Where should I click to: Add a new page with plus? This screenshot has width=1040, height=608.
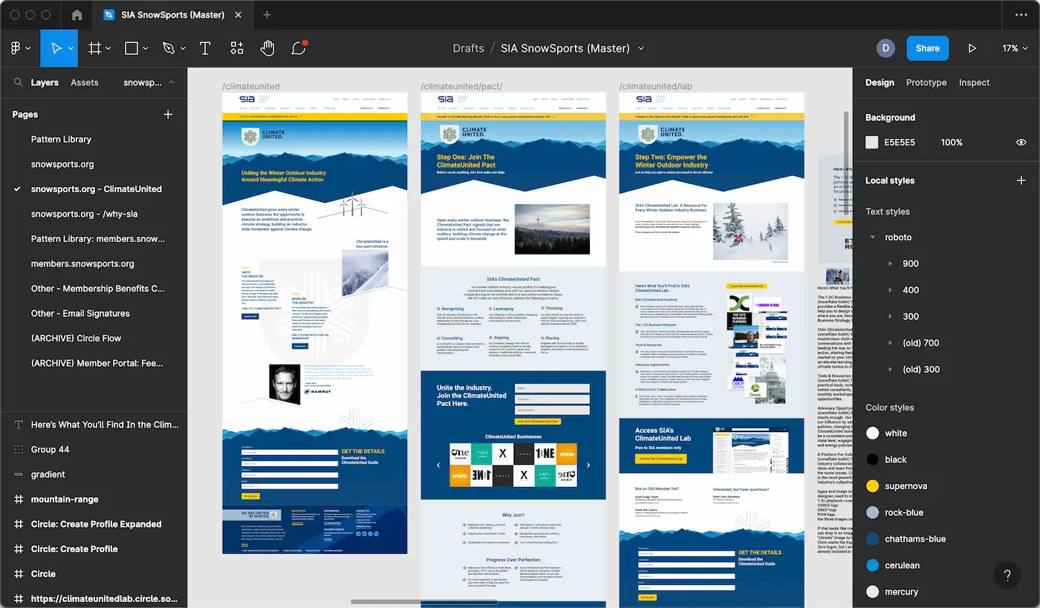click(168, 114)
